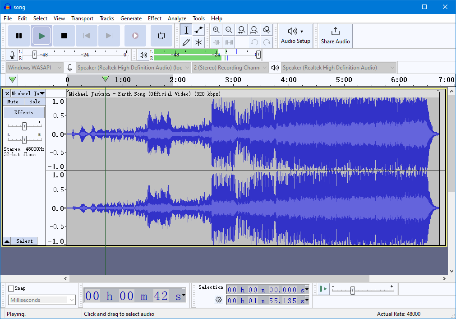Screen dimensions: 456x319
Task: Open the Effect menu
Action: pos(154,18)
